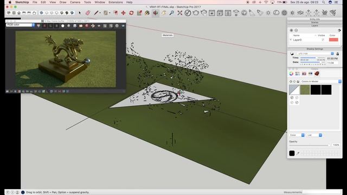Select the Scale tool
Viewport: 347px width, 195px height.
coord(139,13)
